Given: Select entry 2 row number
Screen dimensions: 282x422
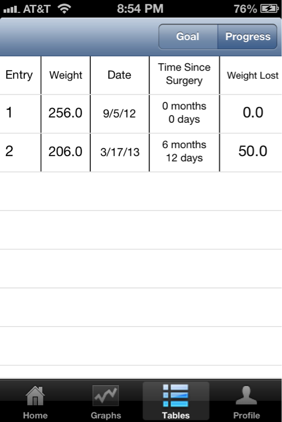Looking at the screenshot, I should (9, 151).
